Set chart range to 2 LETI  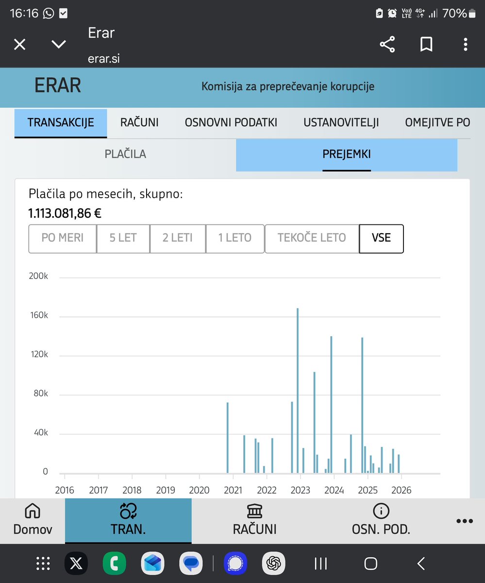[178, 238]
